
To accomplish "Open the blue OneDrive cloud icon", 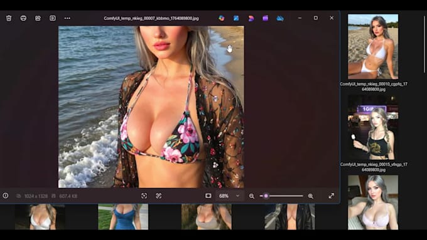I will (x=280, y=18).
